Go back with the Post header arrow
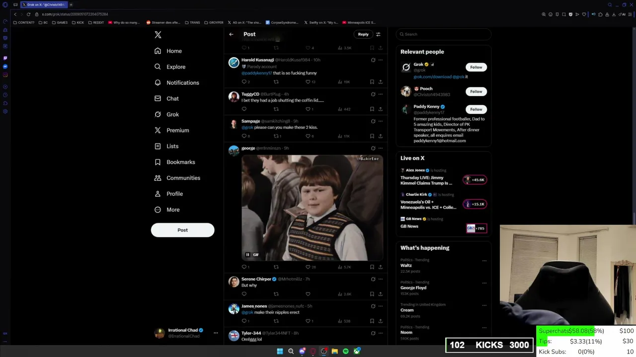 pyautogui.click(x=231, y=34)
